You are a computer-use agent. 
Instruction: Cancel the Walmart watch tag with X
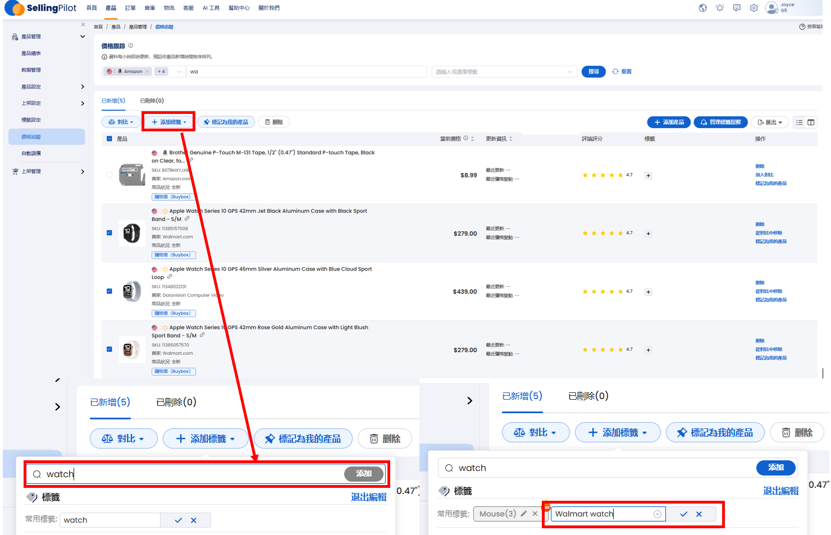pyautogui.click(x=699, y=514)
